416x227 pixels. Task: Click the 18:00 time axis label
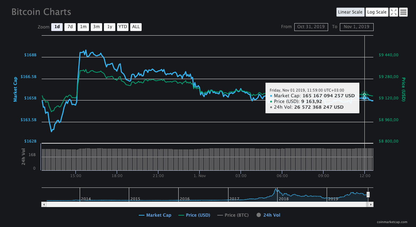pyautogui.click(x=117, y=176)
